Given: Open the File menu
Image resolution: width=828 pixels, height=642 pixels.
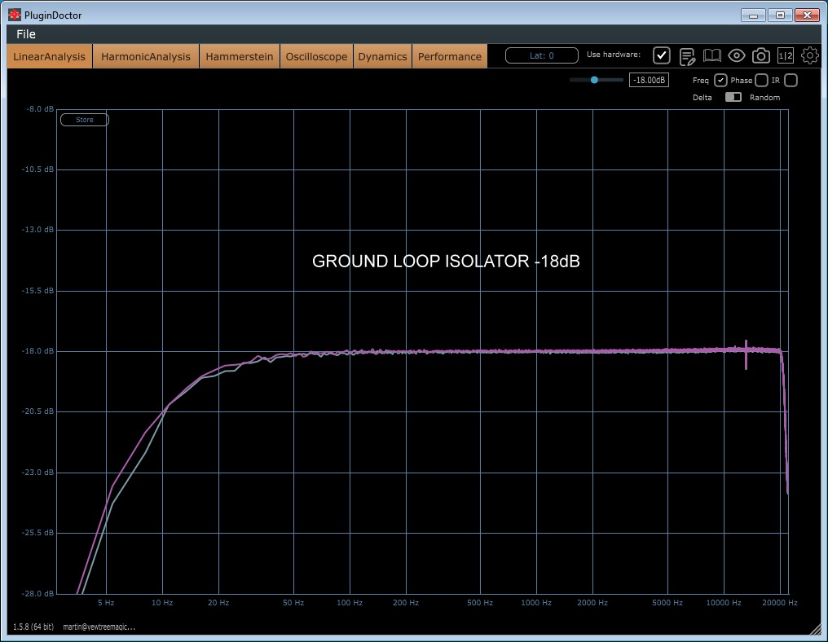Looking at the screenshot, I should [x=26, y=34].
